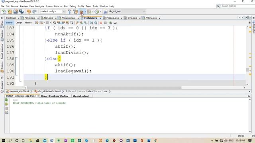The image size is (255, 143).
Task: Click the report datasource icon beside dh_hrd_baru
Action: [x=106, y=12]
